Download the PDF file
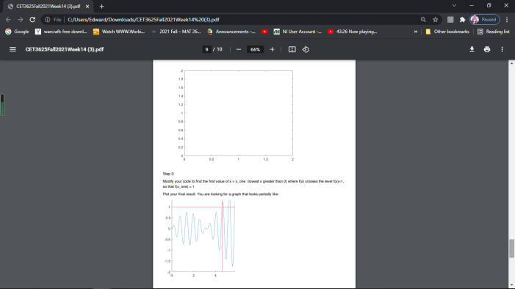Image resolution: width=515 pixels, height=289 pixels. (x=472, y=50)
